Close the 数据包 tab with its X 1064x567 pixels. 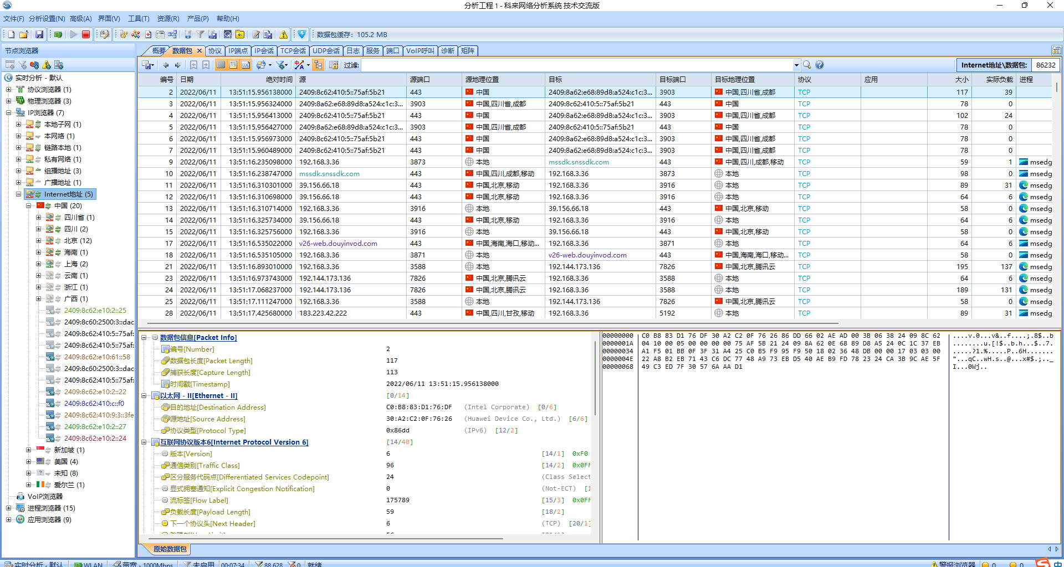click(x=199, y=51)
